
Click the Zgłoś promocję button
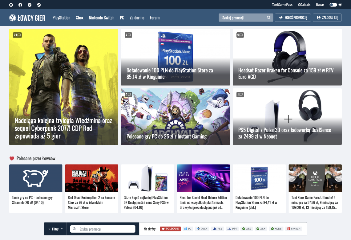[x=293, y=18]
